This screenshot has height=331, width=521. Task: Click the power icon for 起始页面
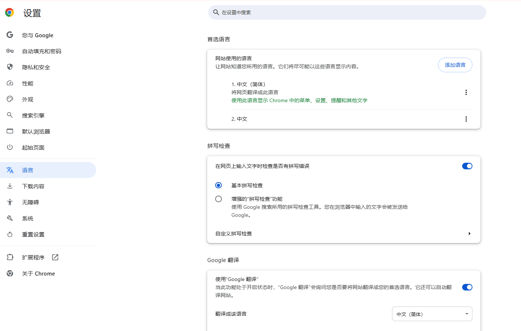coord(10,147)
